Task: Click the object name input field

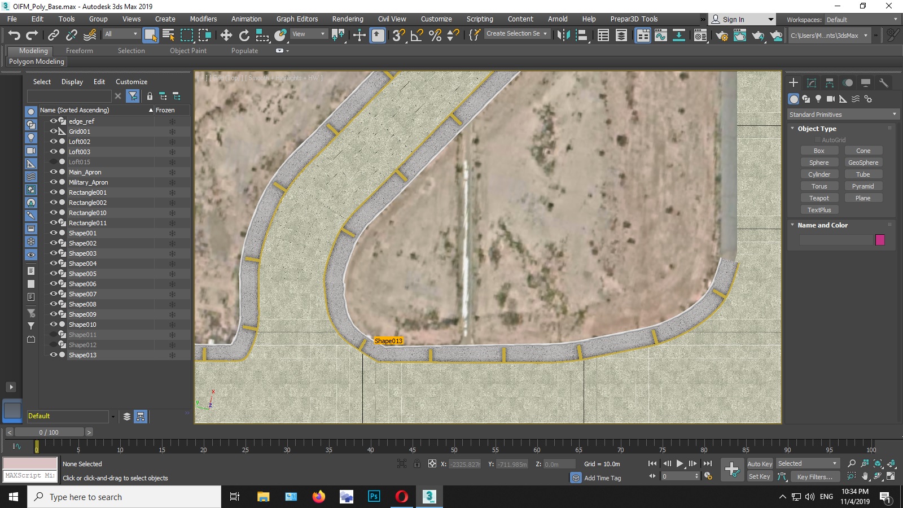Action: [836, 240]
